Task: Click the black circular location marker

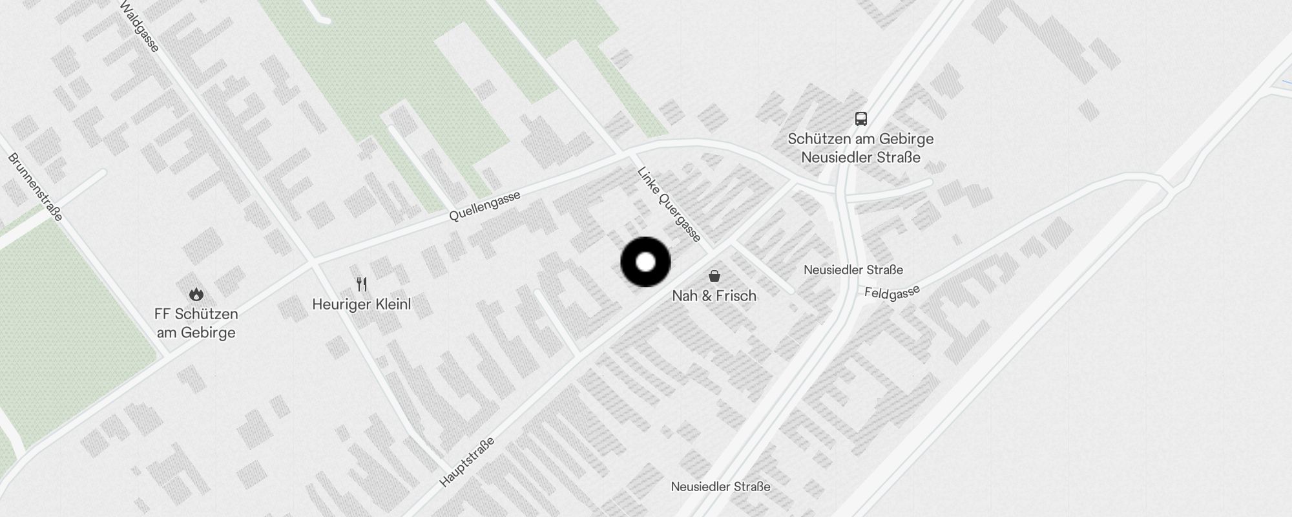Action: [645, 262]
